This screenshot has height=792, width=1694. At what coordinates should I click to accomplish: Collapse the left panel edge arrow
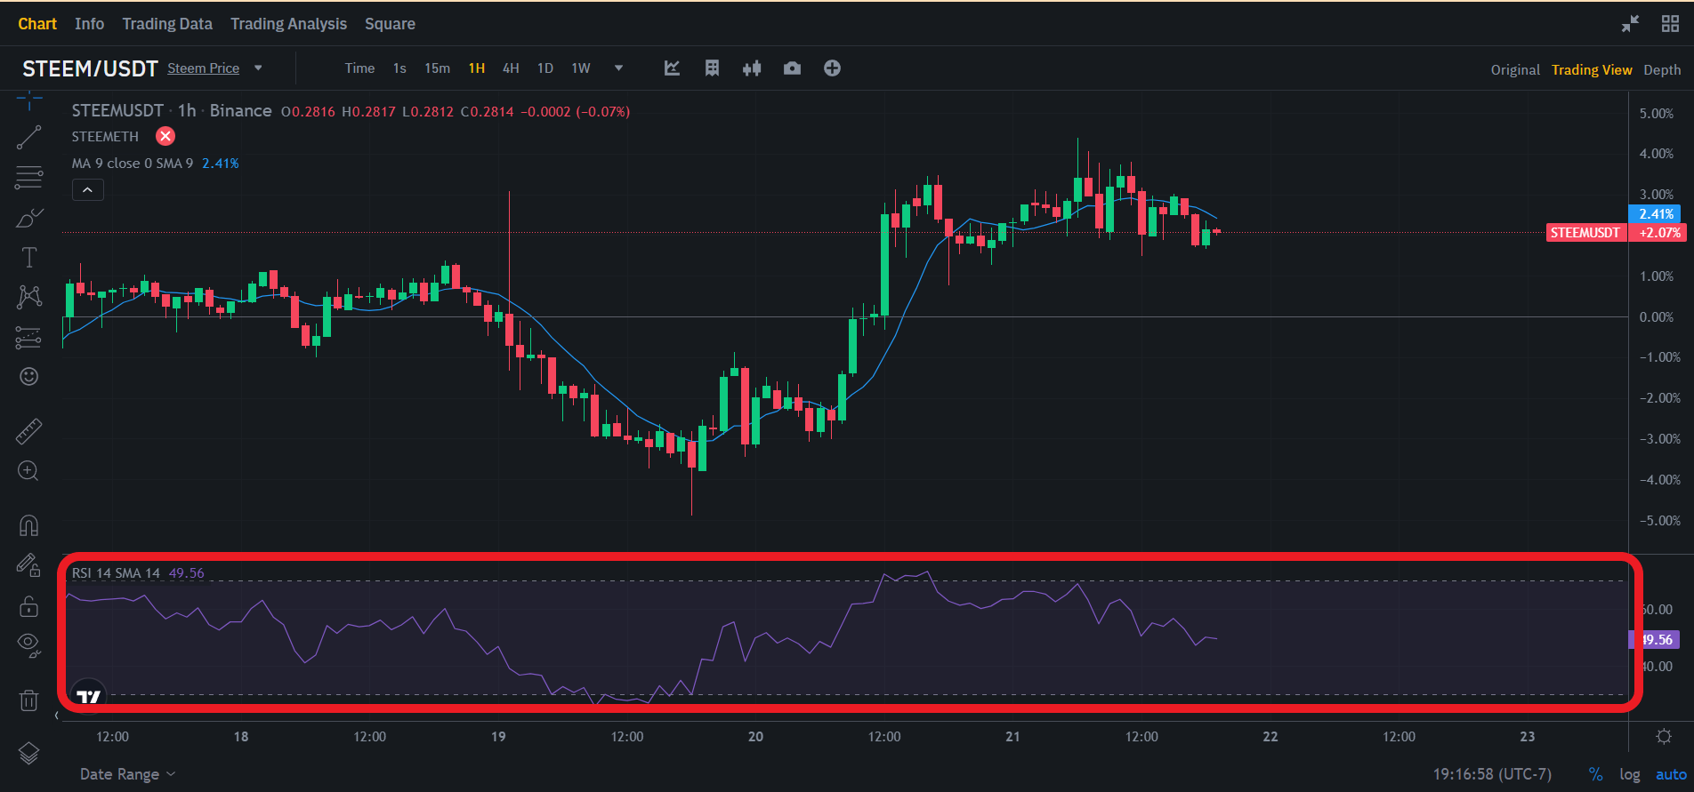(x=57, y=715)
